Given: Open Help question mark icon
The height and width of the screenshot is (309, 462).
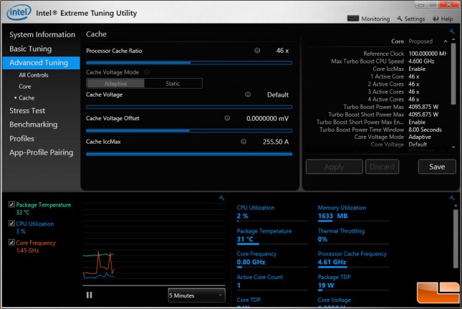Looking at the screenshot, I should point(435,19).
